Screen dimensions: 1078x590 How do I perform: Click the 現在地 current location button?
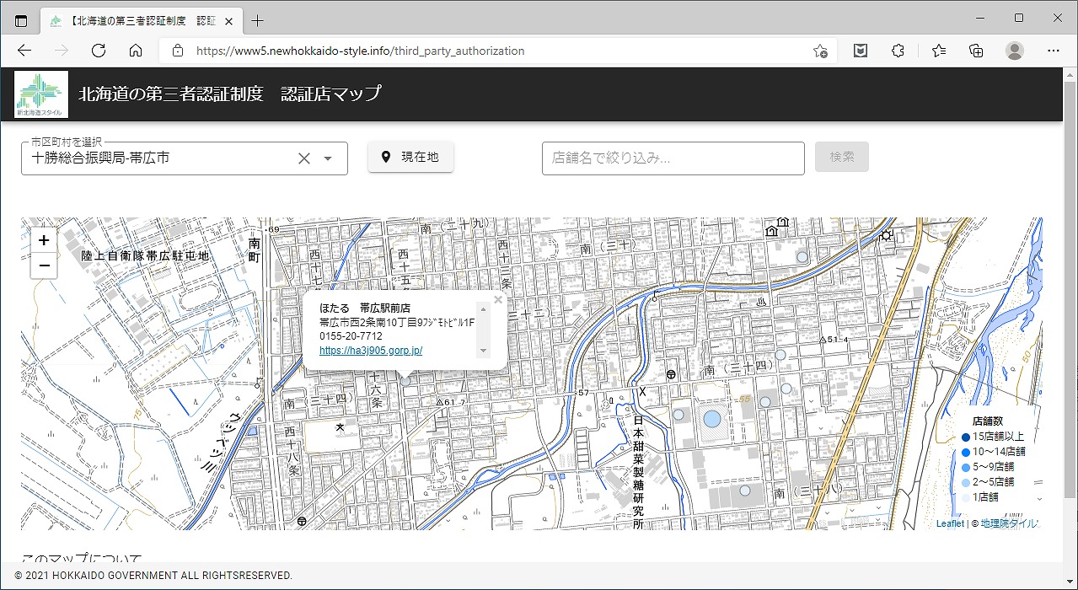(x=410, y=157)
